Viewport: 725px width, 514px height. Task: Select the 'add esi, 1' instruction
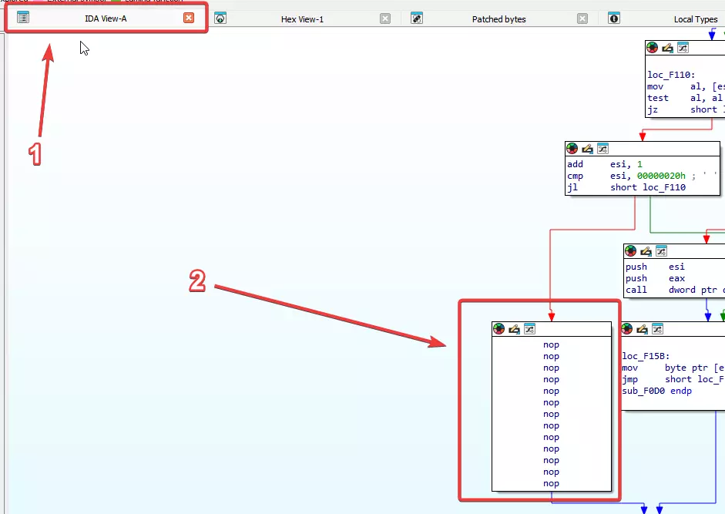pyautogui.click(x=605, y=164)
